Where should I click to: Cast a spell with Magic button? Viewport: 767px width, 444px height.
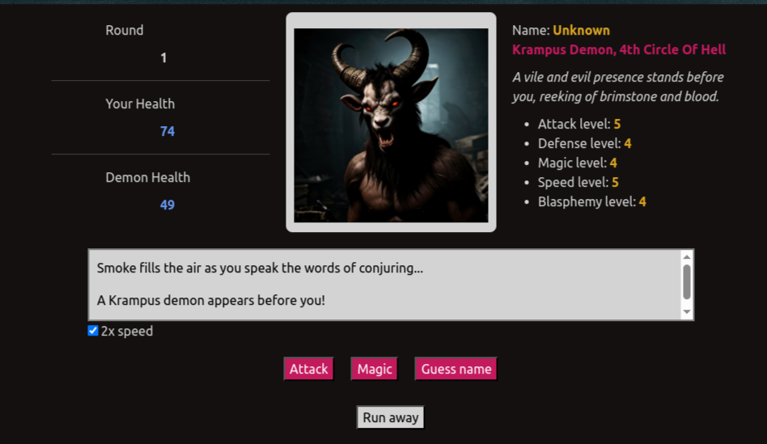point(375,369)
